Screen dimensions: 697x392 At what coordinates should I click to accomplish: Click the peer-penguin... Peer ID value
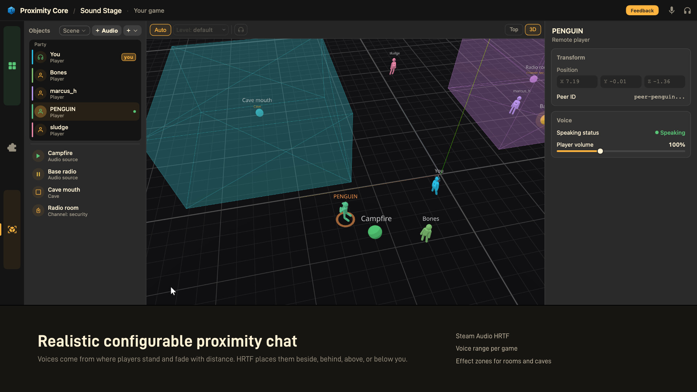[x=660, y=97]
